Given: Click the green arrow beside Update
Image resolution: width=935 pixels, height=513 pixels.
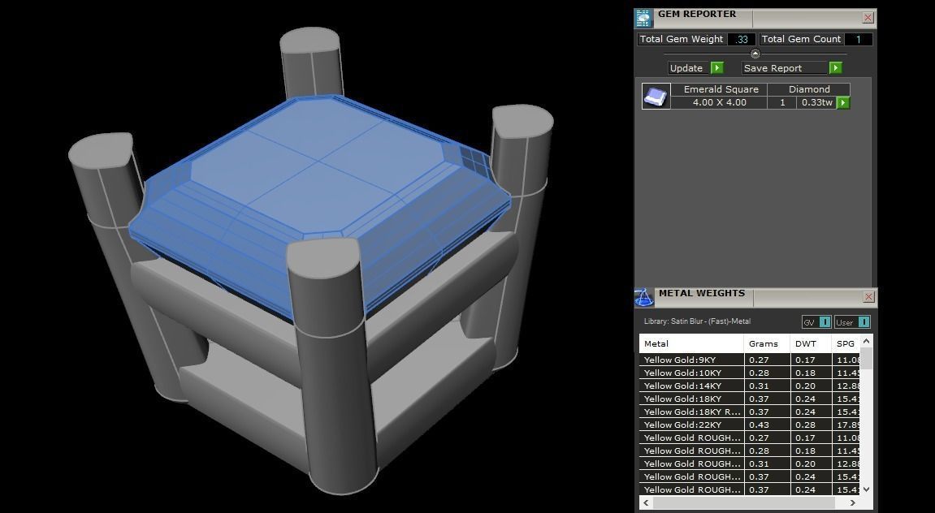Looking at the screenshot, I should [717, 68].
